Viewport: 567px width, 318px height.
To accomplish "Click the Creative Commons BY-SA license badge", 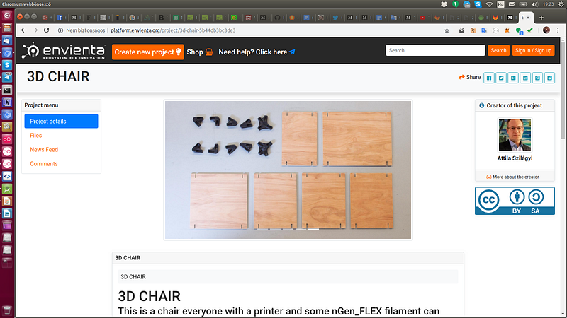I will pos(515,201).
